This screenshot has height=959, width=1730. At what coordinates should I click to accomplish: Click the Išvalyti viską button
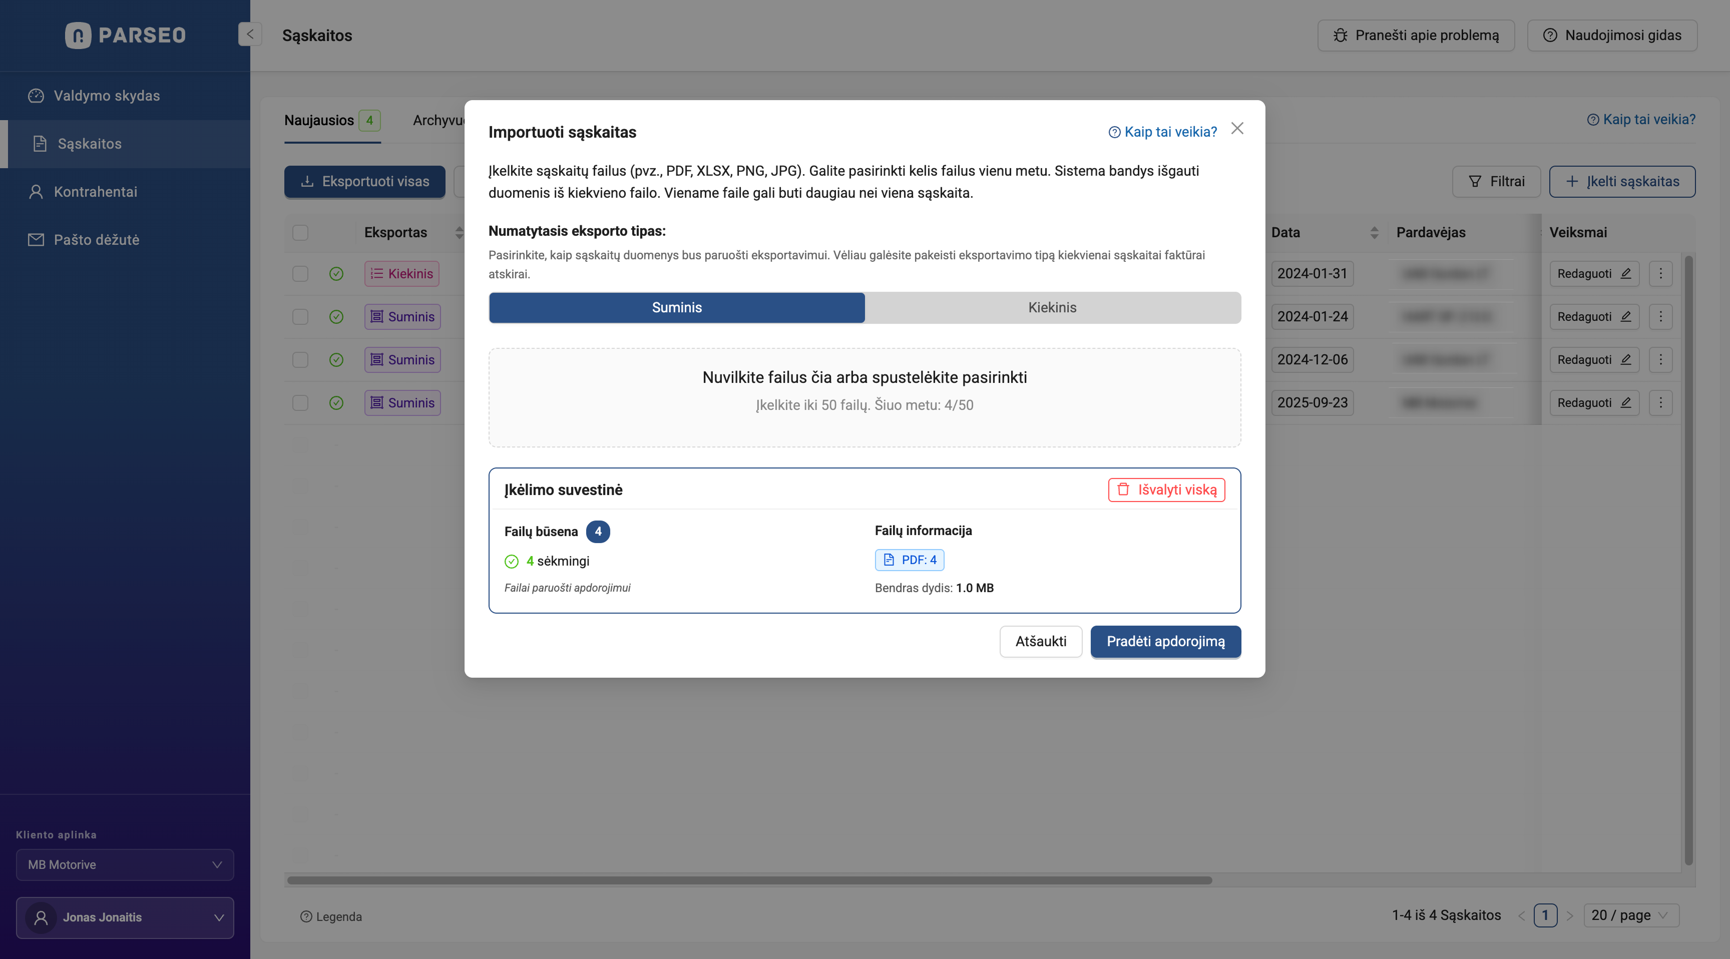point(1166,490)
